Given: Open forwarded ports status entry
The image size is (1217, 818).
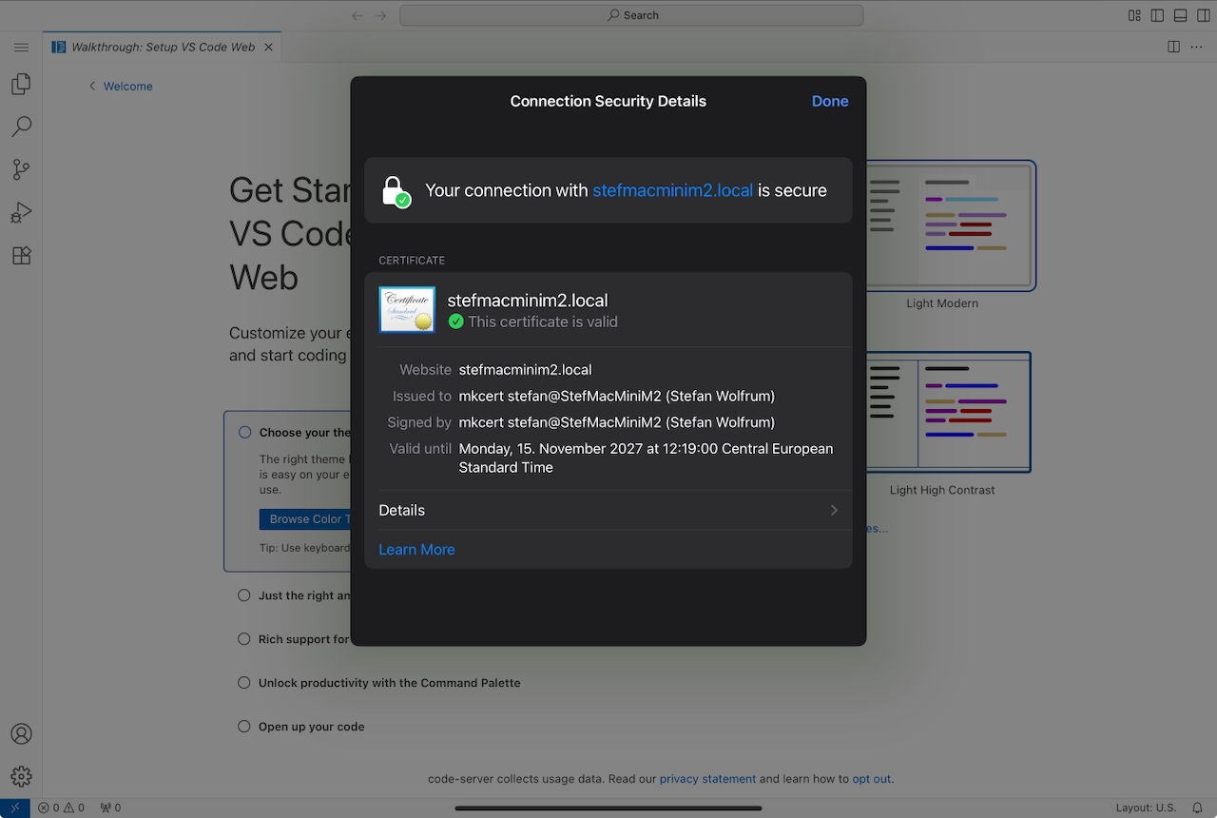Looking at the screenshot, I should [x=110, y=808].
